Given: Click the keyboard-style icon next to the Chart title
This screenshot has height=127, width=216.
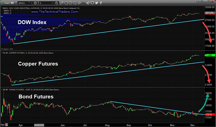Looking at the screenshot, I should [x=12, y=3].
